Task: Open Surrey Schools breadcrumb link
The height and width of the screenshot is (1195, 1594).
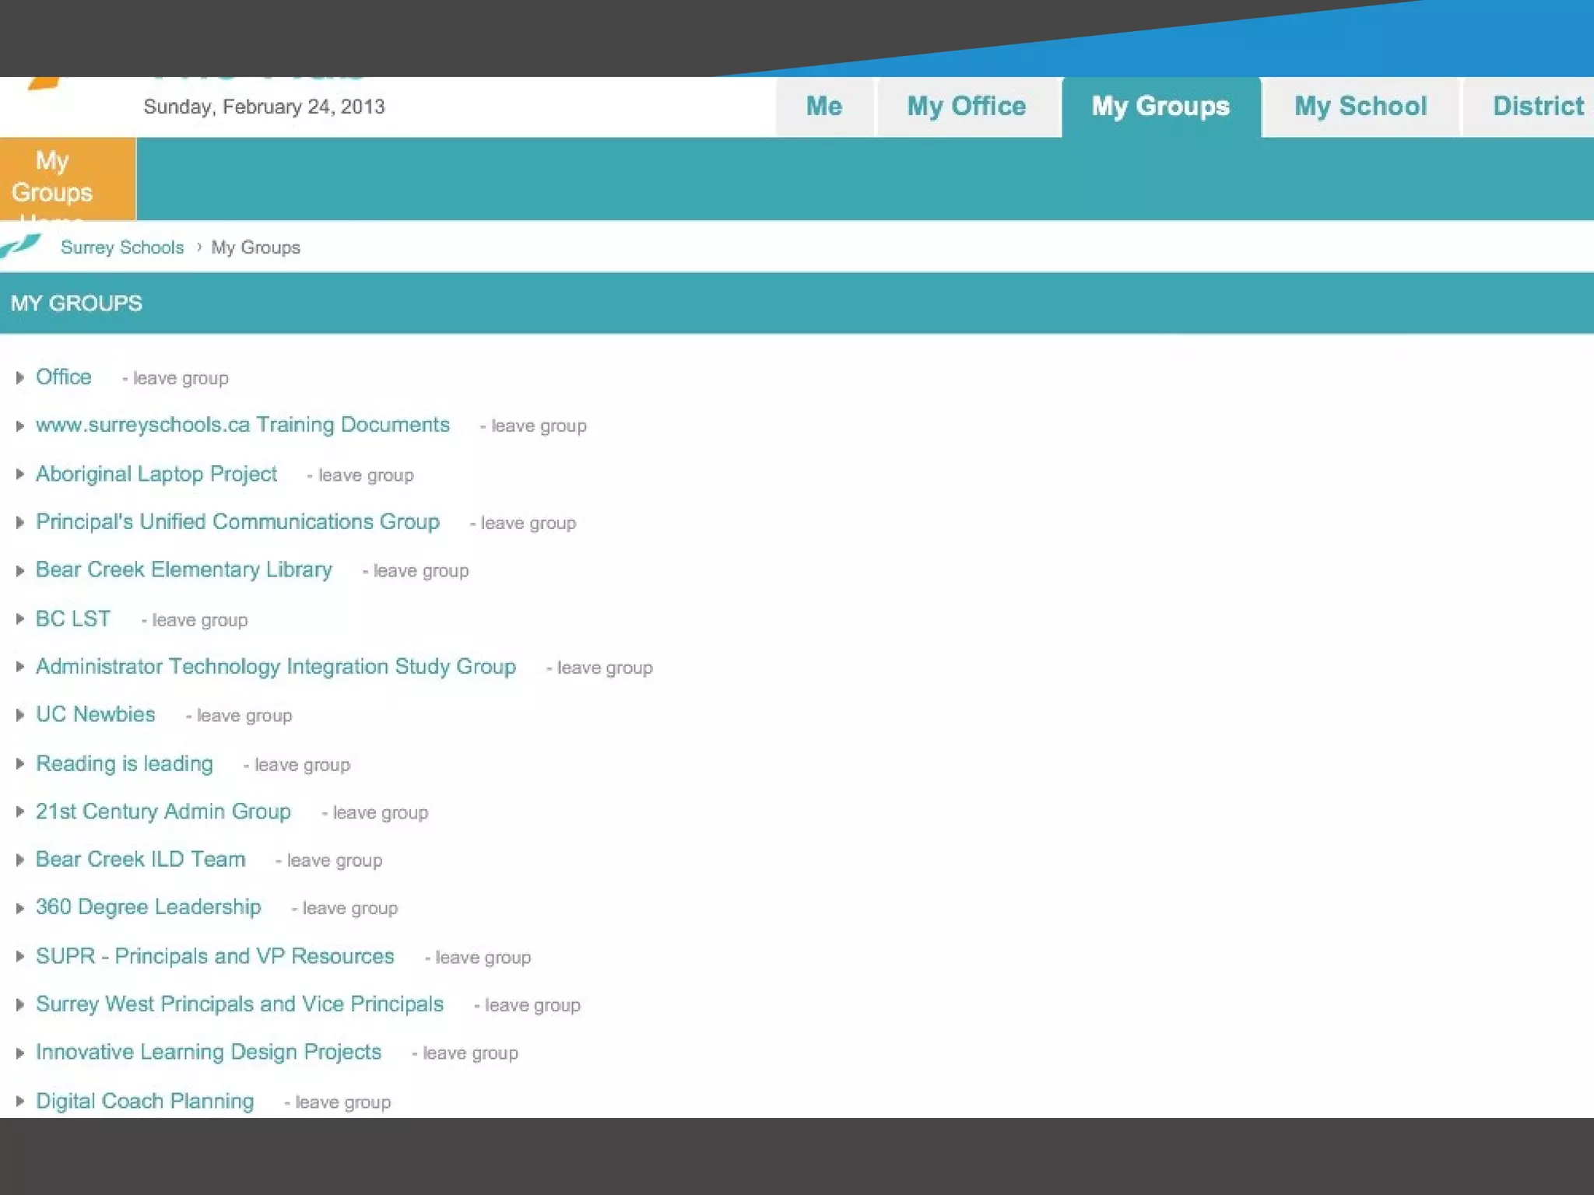Action: (x=122, y=247)
